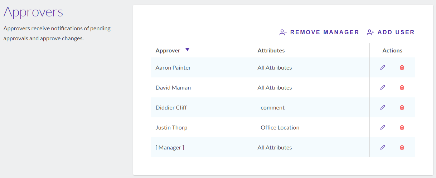Edit the [ Manager ] approver row
The height and width of the screenshot is (178, 436).
pyautogui.click(x=383, y=147)
